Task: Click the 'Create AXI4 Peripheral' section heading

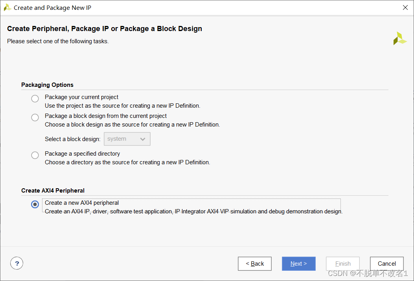Action: (53, 191)
